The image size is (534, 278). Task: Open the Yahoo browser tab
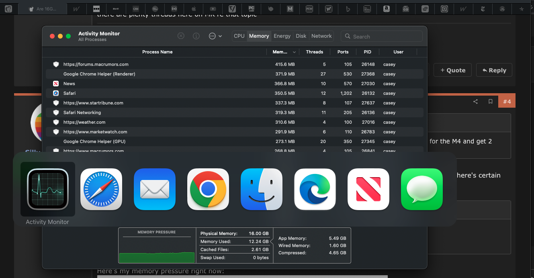pyautogui.click(x=328, y=8)
